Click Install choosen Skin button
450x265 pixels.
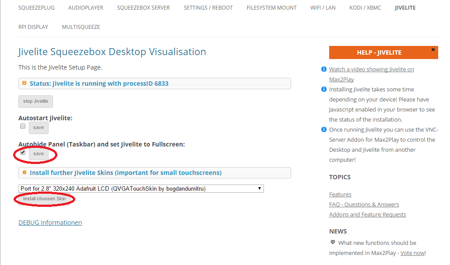point(44,199)
